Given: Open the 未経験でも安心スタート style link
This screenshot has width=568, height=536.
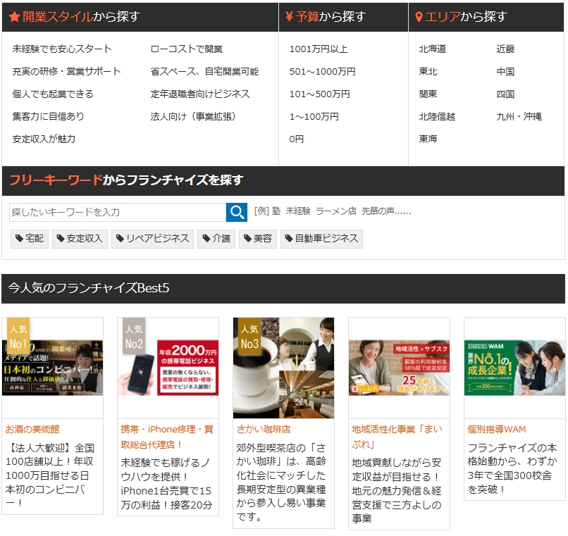Looking at the screenshot, I should pos(62,49).
